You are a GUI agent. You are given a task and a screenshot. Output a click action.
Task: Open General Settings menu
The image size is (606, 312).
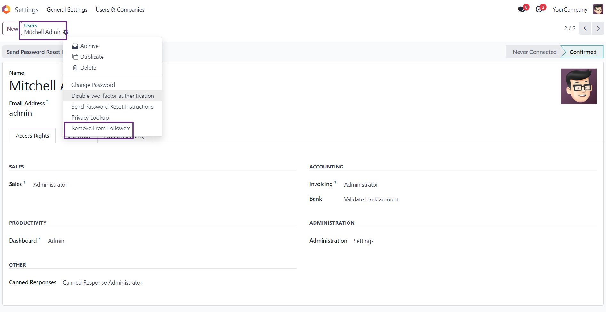pyautogui.click(x=67, y=10)
